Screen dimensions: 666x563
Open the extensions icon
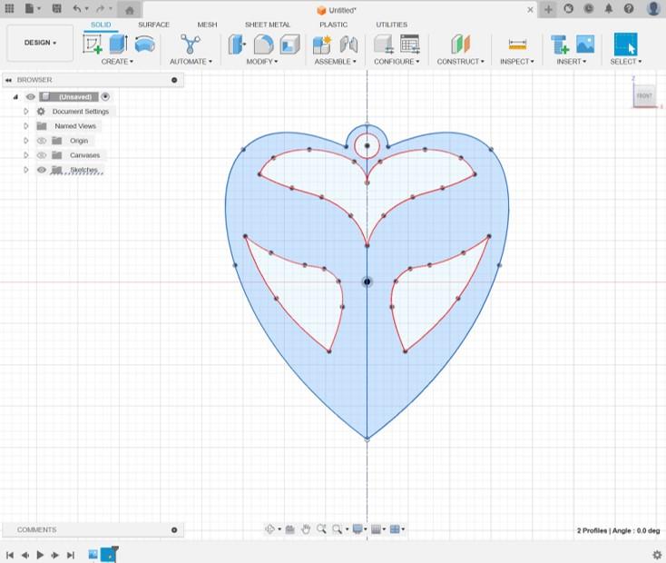pos(568,8)
